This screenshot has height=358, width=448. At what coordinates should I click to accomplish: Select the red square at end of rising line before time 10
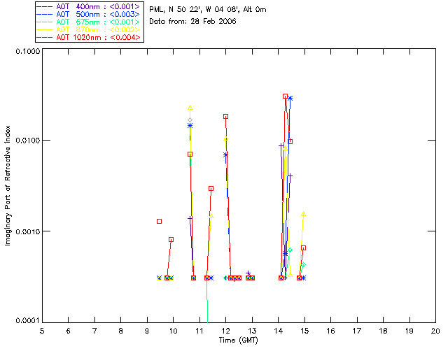coord(171,240)
